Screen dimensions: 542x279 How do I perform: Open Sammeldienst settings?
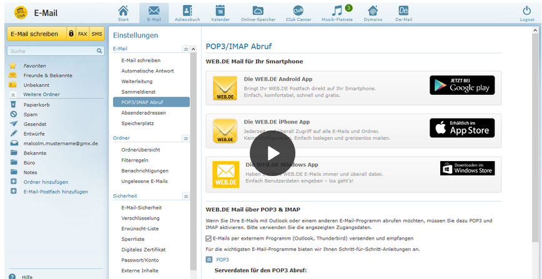pyautogui.click(x=138, y=92)
